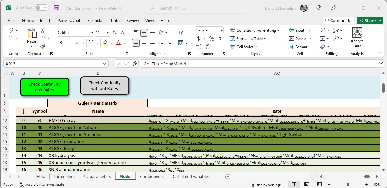Viewport: 387px width, 188px height.
Task: Click the zoom slider in status bar
Action: coord(348,185)
